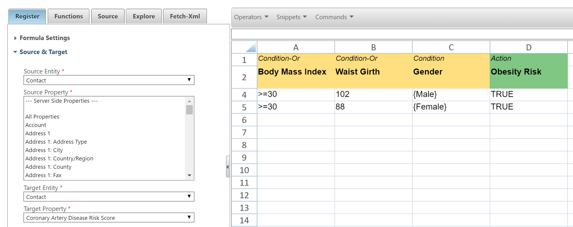
Task: Expand the Formula Settings section
Action: (42, 38)
